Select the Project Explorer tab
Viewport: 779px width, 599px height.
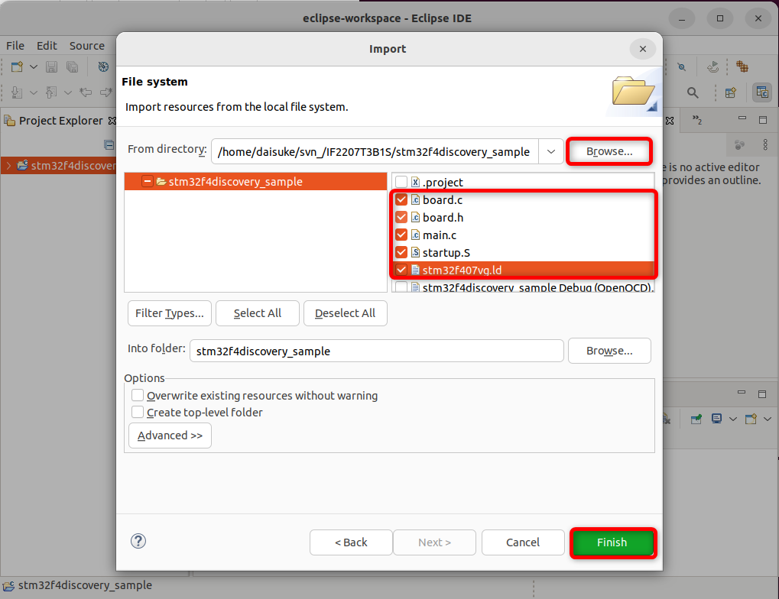coord(60,121)
